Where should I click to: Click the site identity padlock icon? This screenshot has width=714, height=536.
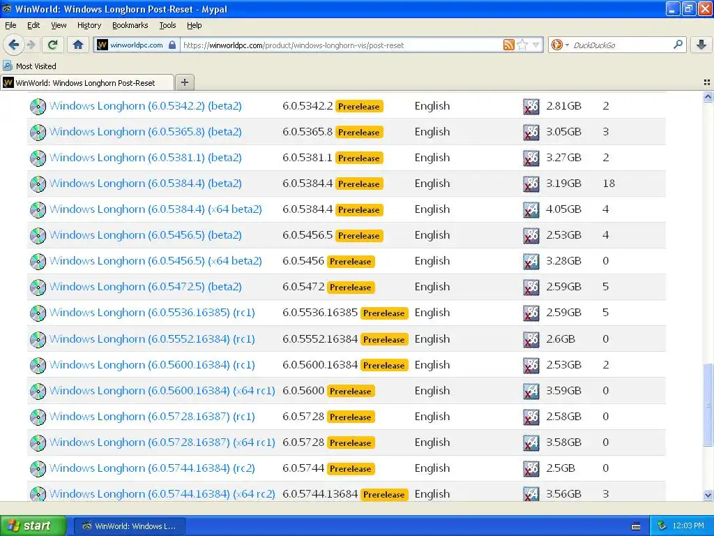[172, 45]
